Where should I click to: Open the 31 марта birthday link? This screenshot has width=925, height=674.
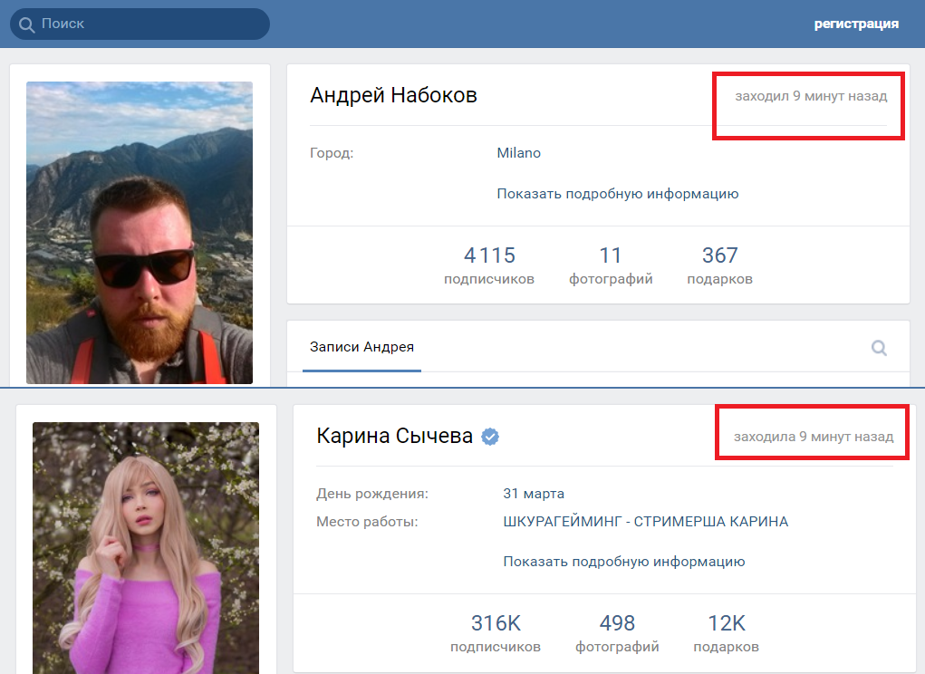[534, 494]
